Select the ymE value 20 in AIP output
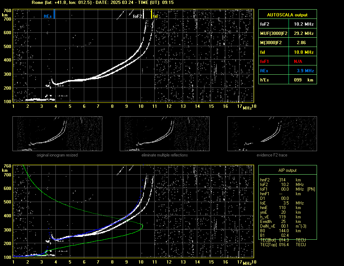Screen dimensions: 344x266 click(283, 212)
